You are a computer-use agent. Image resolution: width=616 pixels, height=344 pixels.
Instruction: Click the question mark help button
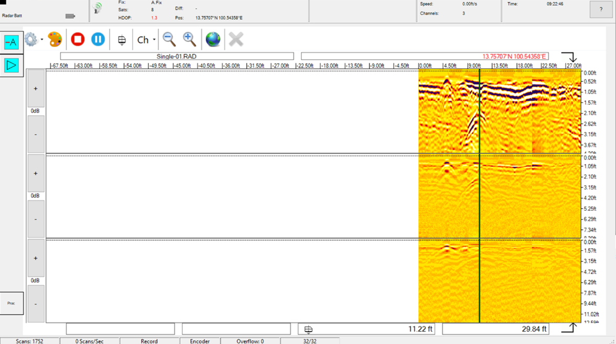pos(601,9)
